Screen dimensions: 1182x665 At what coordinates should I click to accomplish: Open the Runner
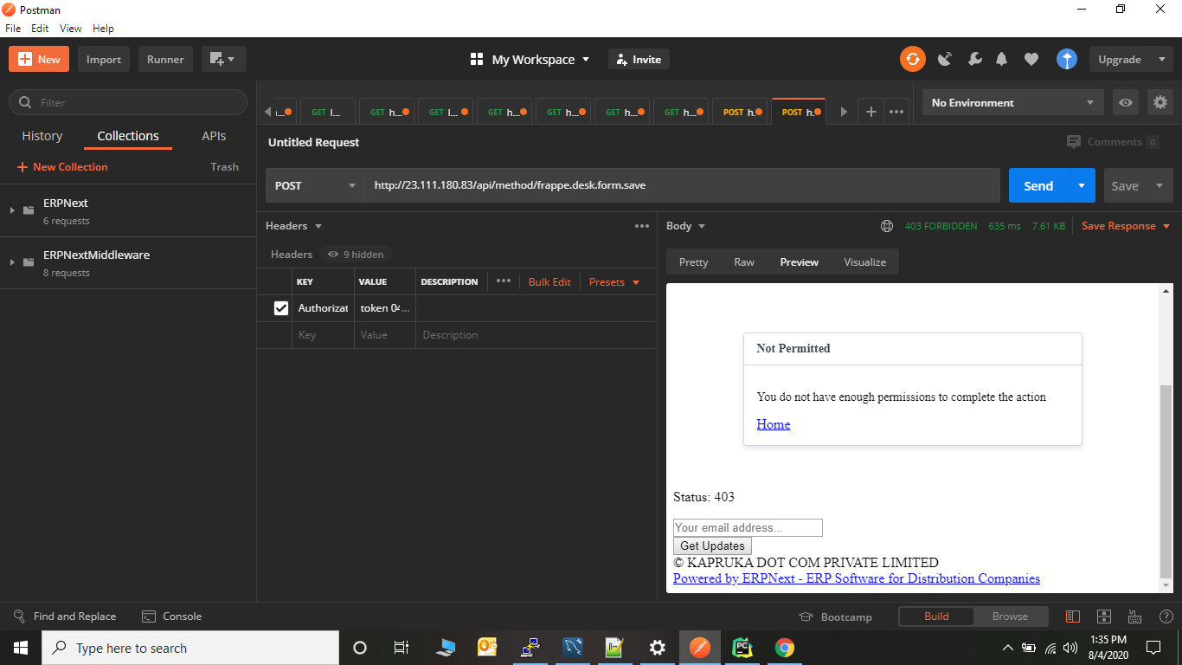click(165, 59)
